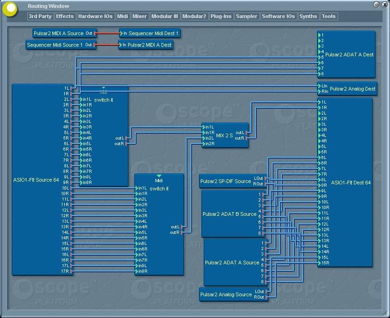Click LOut pad of Pulsar2 SP-DIF Source
The image size is (390, 318).
point(266,178)
